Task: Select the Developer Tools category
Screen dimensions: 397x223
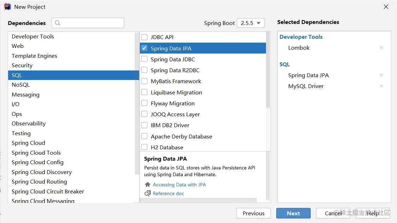Action: (33, 36)
